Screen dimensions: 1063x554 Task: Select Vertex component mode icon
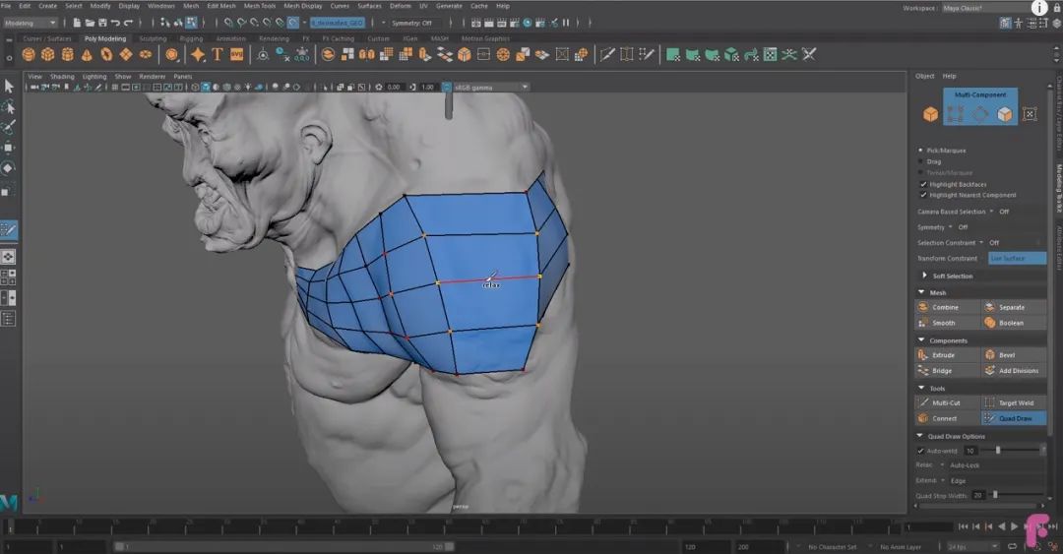(955, 114)
